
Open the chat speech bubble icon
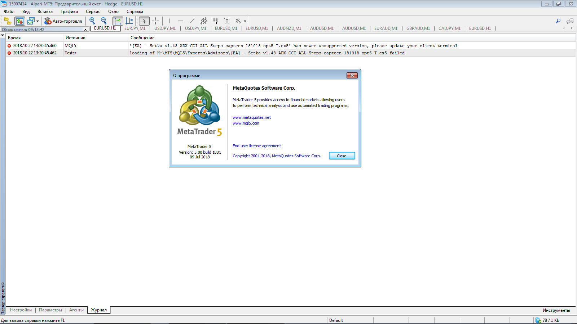(570, 21)
